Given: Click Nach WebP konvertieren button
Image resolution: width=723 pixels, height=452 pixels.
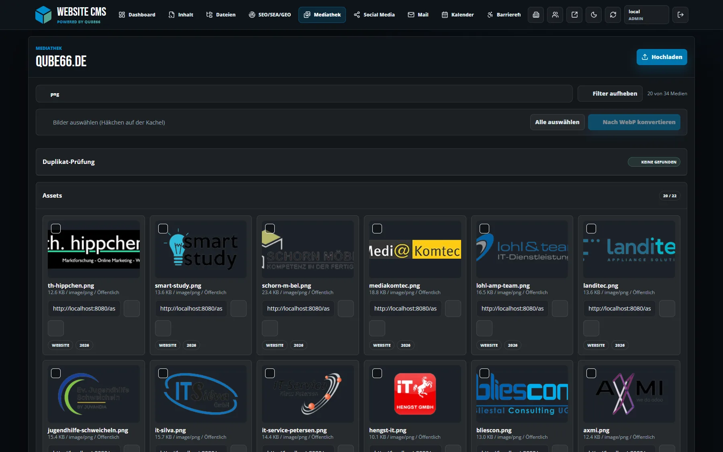Looking at the screenshot, I should click(634, 122).
